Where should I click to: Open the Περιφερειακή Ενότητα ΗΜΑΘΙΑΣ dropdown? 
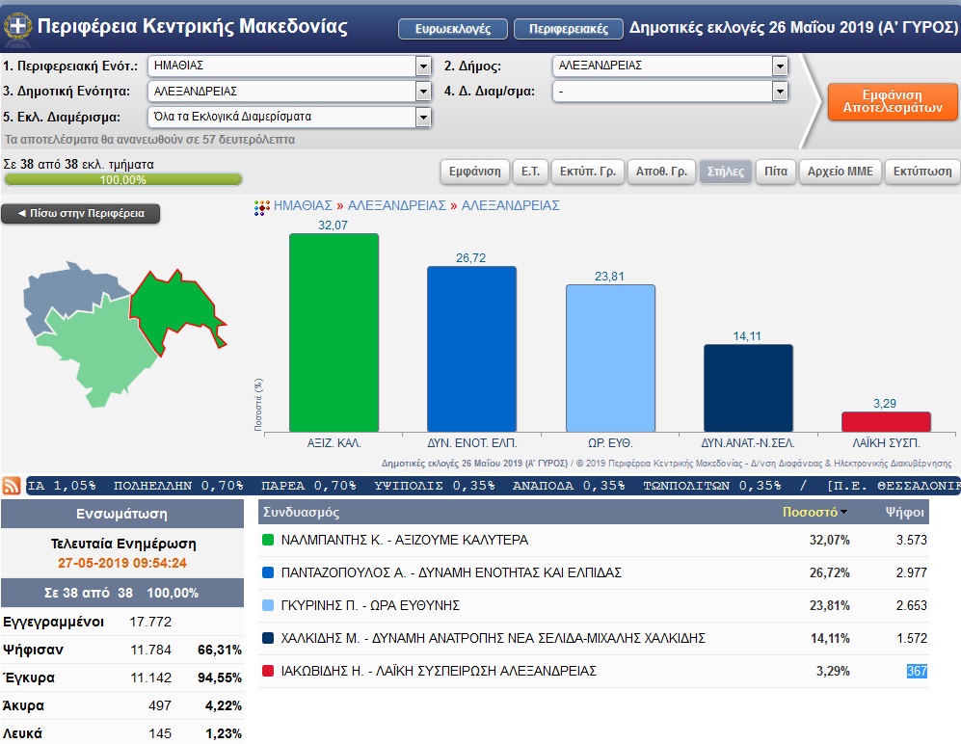click(x=289, y=66)
